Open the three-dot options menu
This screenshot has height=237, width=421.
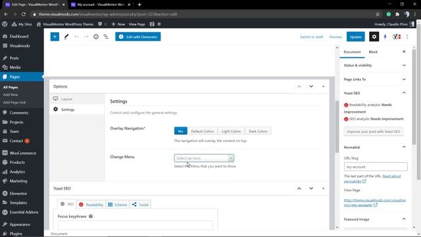(407, 37)
